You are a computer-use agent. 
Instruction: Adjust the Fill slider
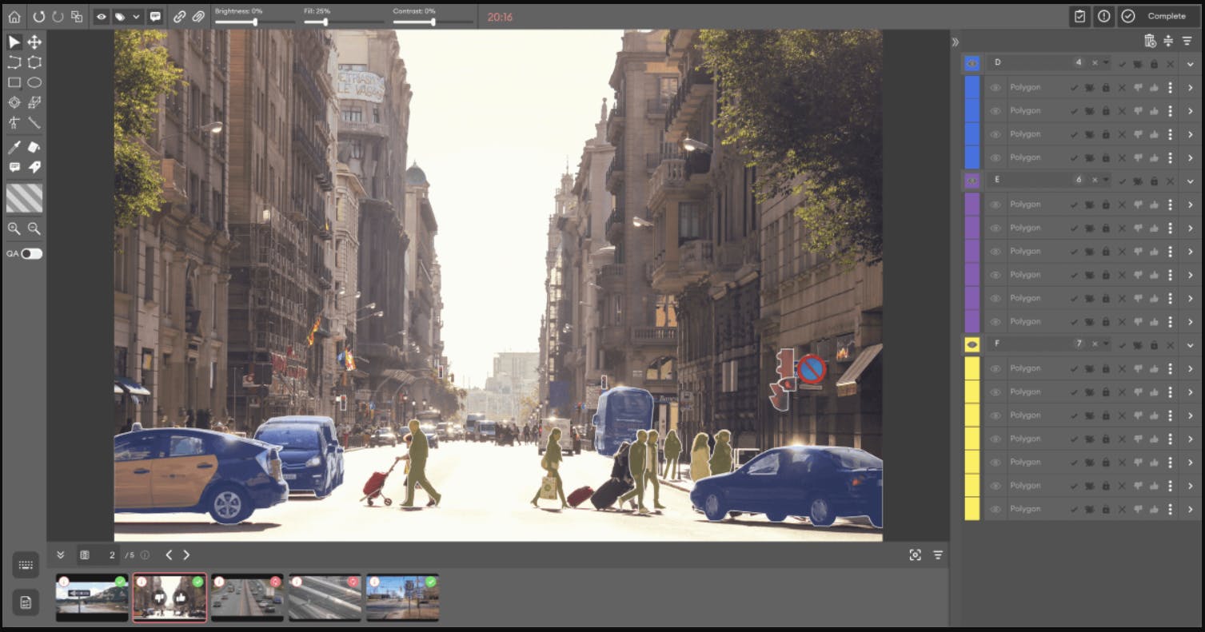point(344,22)
